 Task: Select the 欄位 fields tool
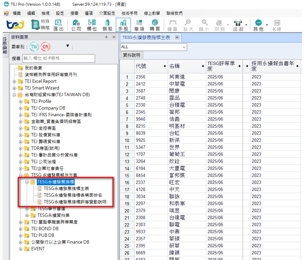click(x=92, y=25)
